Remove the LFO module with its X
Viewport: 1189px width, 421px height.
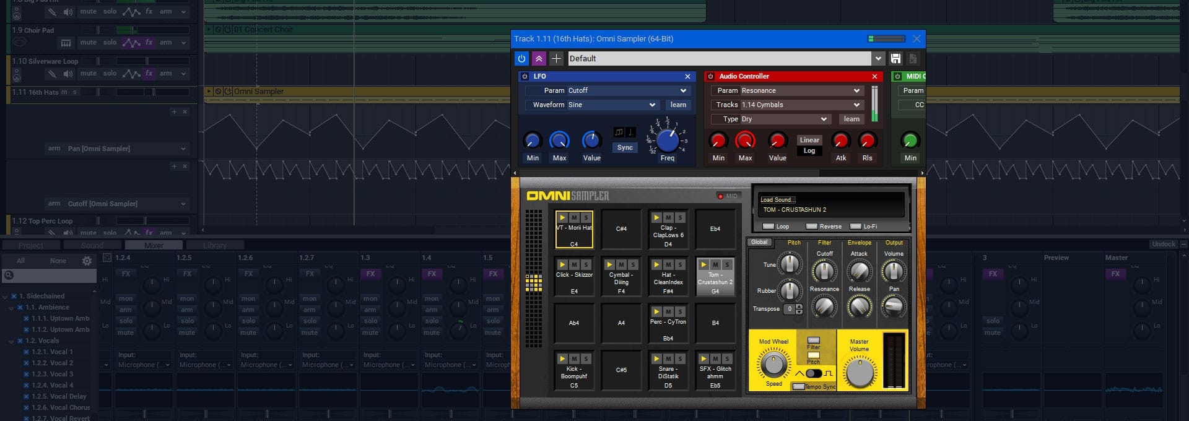(687, 76)
